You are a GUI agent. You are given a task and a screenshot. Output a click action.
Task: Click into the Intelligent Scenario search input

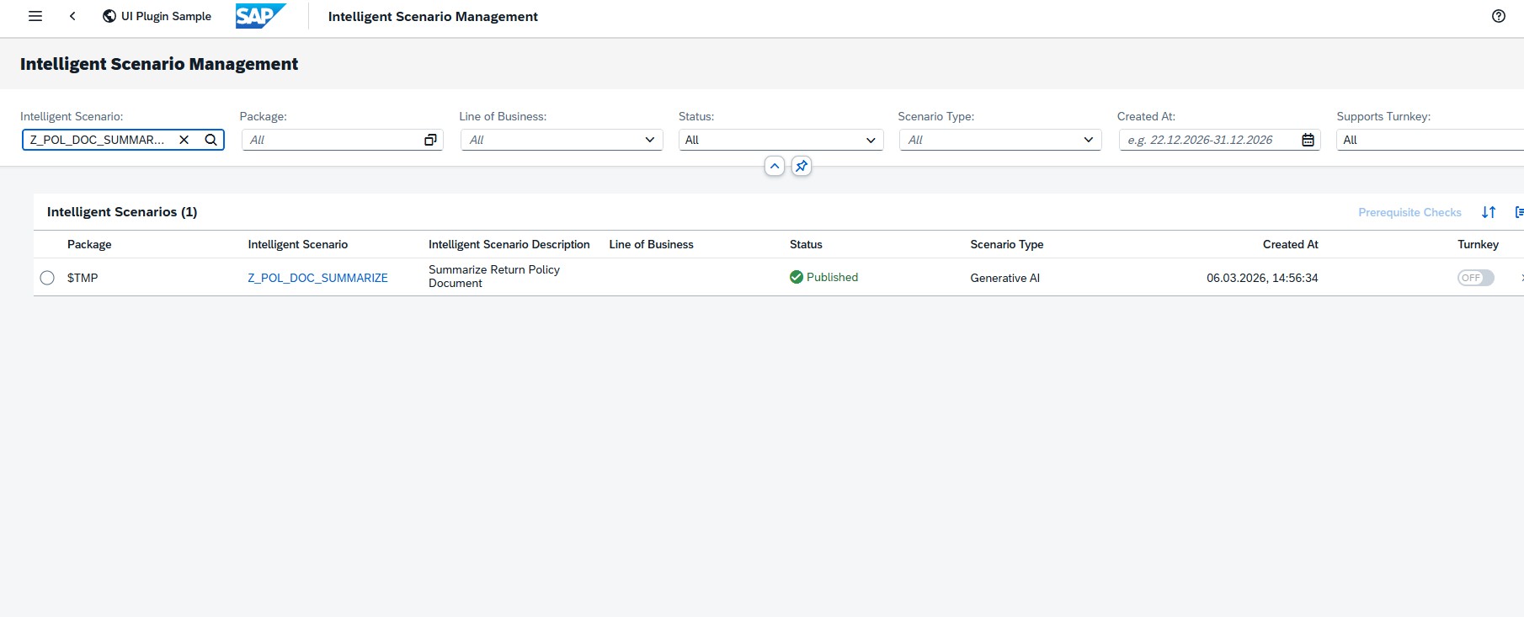coord(98,140)
